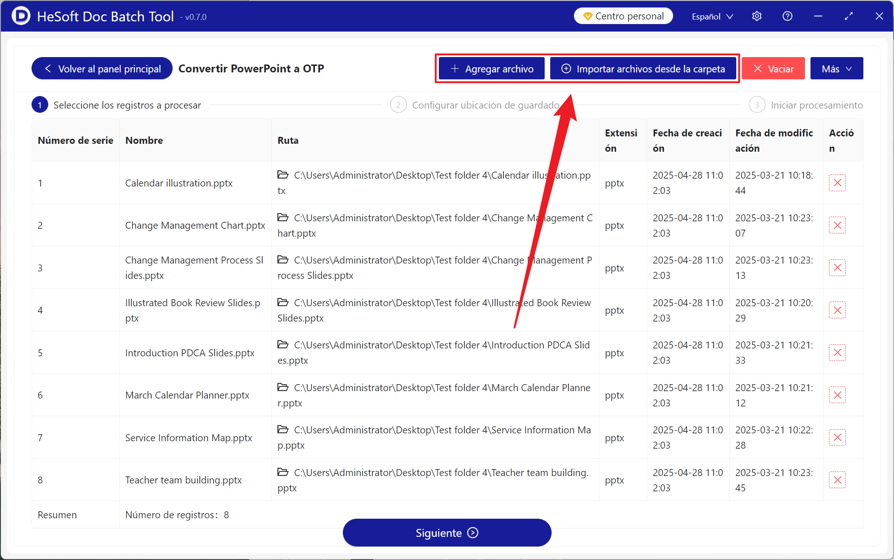Open the settings gear icon
Viewport: 894px width, 560px height.
coord(757,16)
